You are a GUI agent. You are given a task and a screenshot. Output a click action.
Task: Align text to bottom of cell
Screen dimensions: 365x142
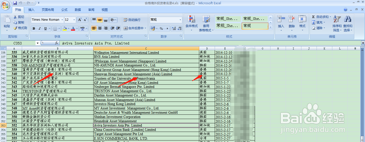106,20
